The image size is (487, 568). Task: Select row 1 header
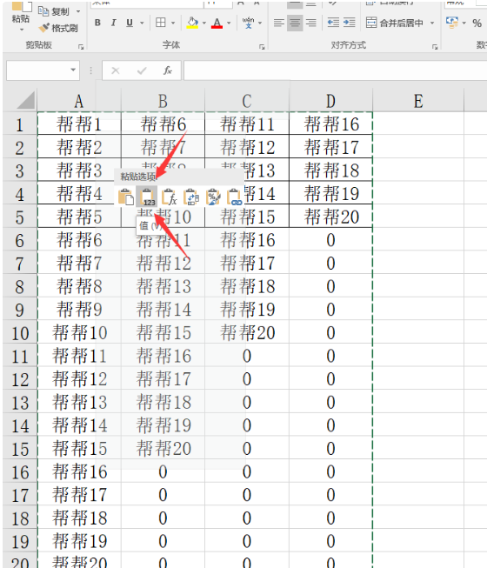tap(19, 124)
